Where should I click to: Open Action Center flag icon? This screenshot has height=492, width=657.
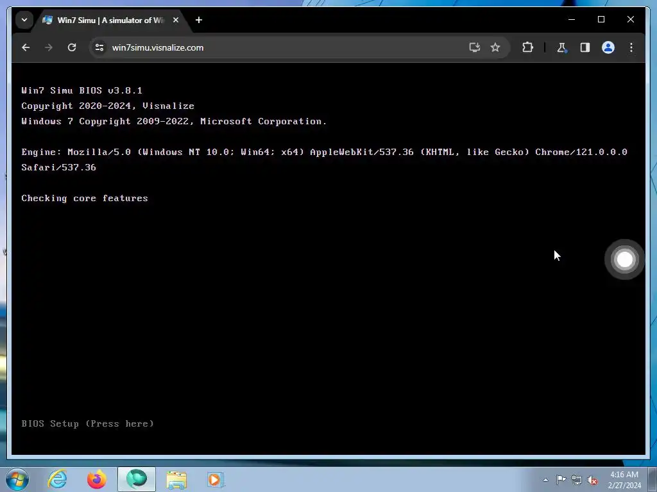[x=561, y=480]
